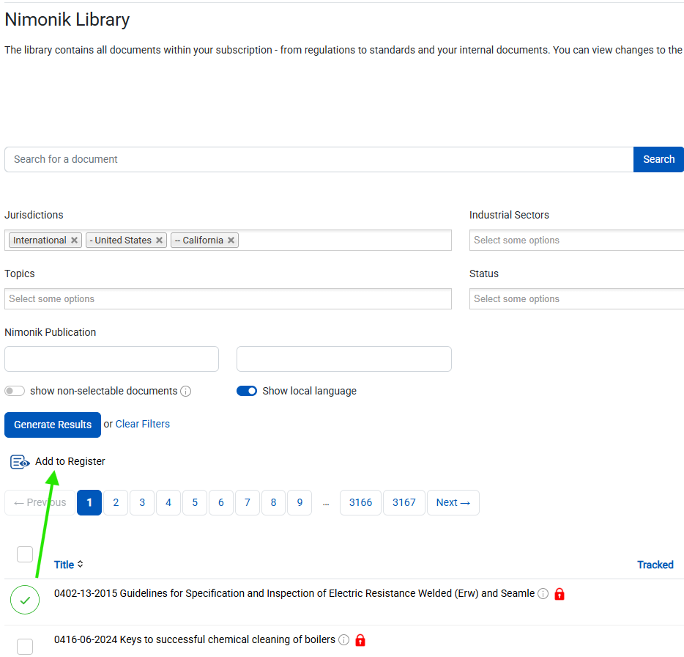Go to results page 5
Image resolution: width=684 pixels, height=657 pixels.
[x=195, y=503]
